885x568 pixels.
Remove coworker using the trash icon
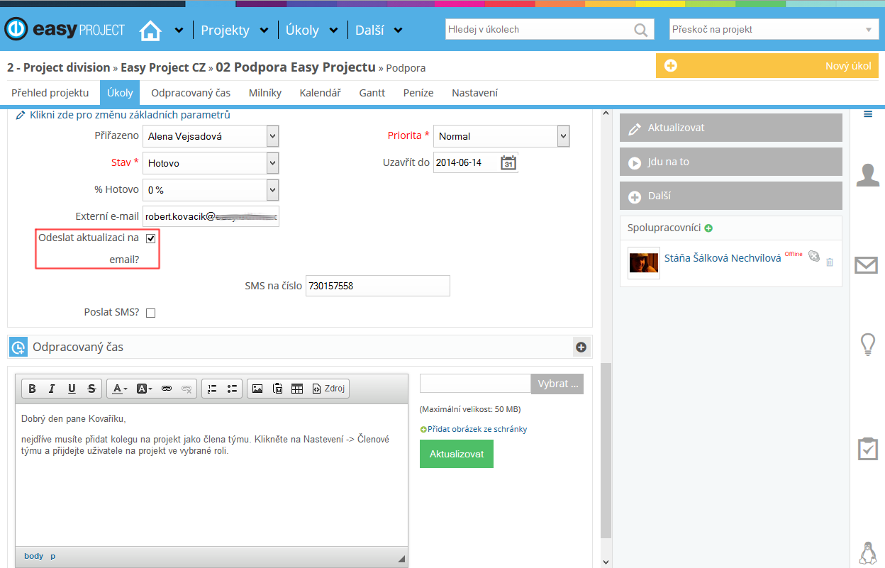point(830,262)
